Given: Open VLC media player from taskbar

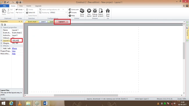Looking at the screenshot, I should click(x=20, y=103).
